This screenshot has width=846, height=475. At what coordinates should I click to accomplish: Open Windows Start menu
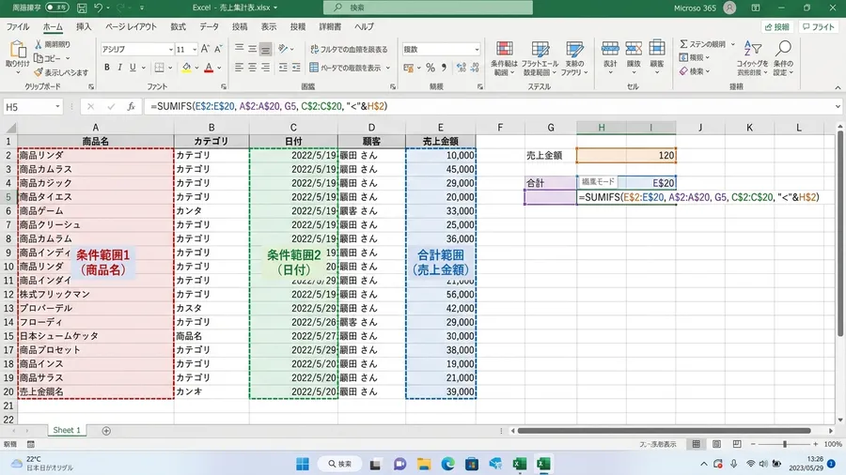pos(303,464)
